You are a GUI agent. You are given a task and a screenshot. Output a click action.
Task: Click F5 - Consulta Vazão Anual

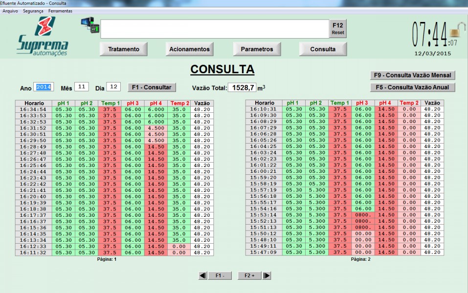pyautogui.click(x=412, y=87)
